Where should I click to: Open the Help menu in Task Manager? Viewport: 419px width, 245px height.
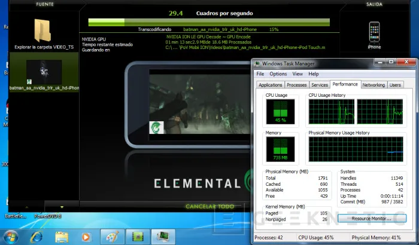[x=314, y=74]
